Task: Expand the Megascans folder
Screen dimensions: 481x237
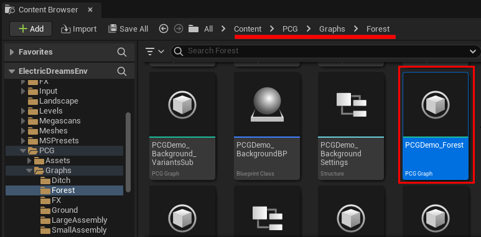Action: click(x=23, y=121)
